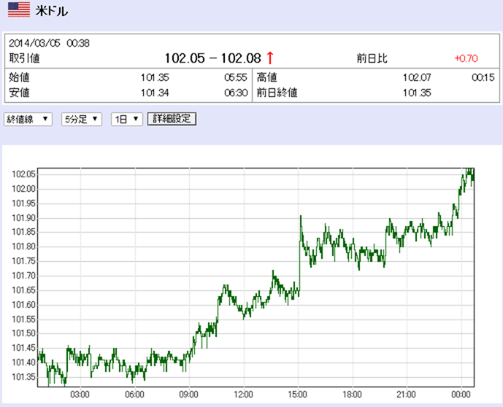
Task: Click the +0.70 change value
Action: [x=466, y=58]
